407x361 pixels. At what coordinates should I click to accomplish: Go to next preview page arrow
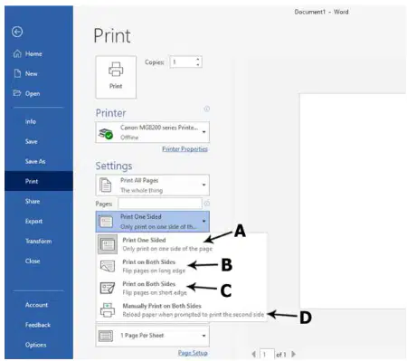click(x=293, y=354)
